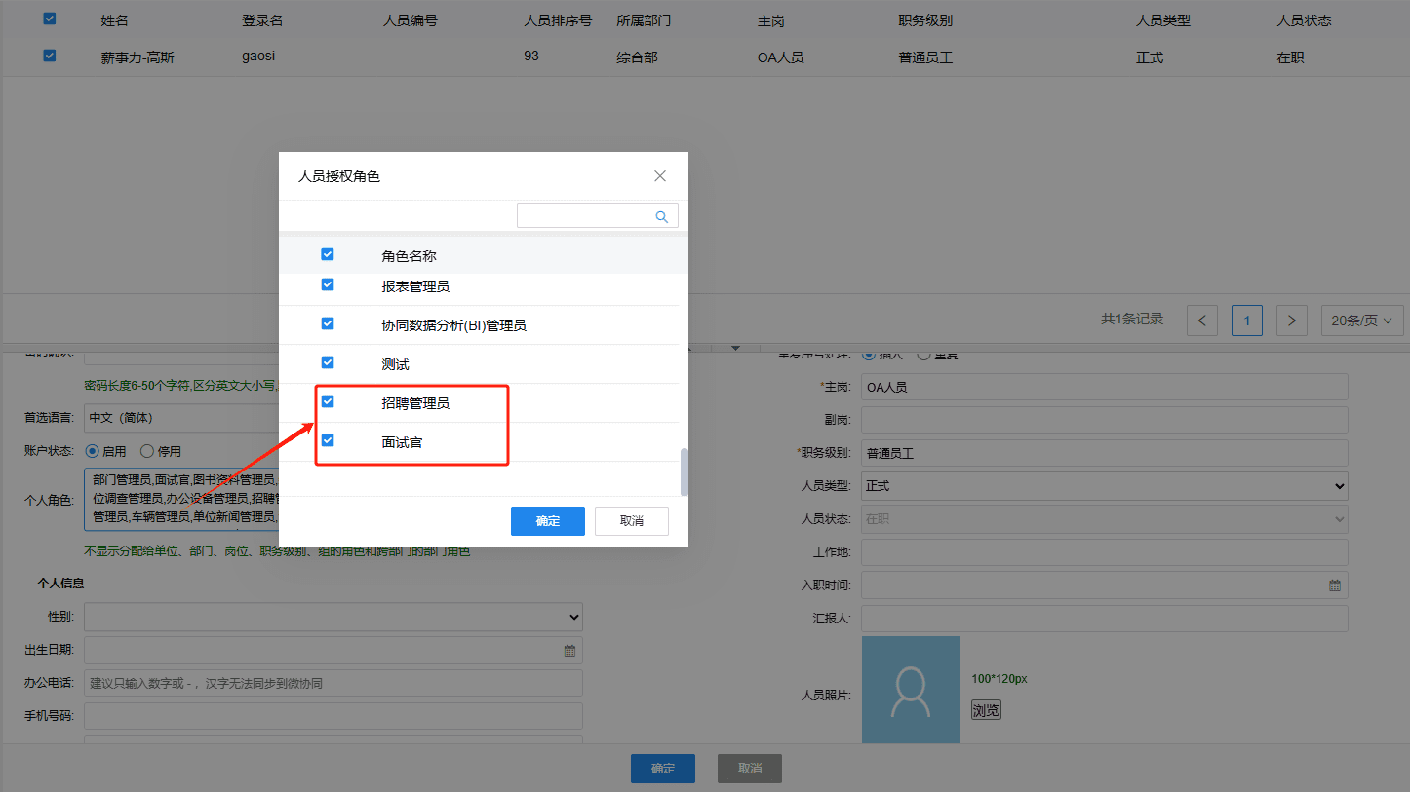This screenshot has height=792, width=1410.
Task: Go to next page arrow
Action: pyautogui.click(x=1292, y=320)
